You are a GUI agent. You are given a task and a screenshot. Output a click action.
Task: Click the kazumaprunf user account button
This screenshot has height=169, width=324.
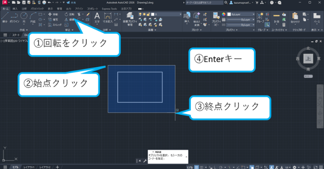click(x=241, y=3)
